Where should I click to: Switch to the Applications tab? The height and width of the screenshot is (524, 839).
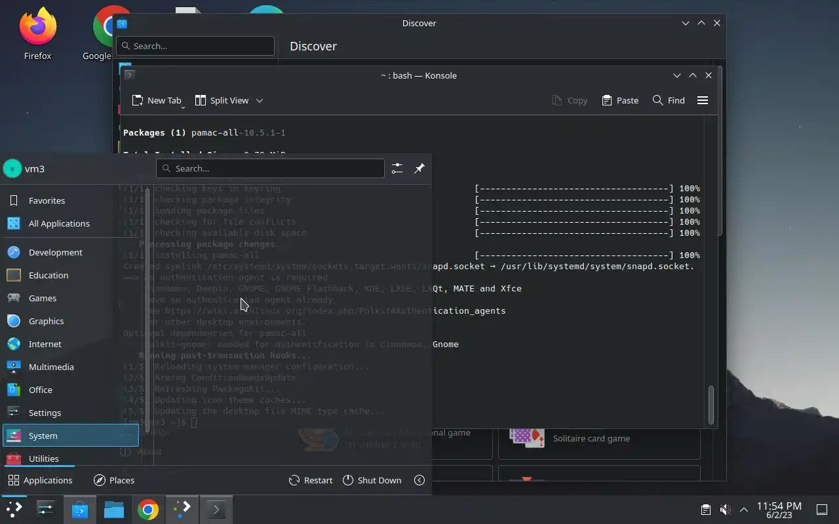coord(40,480)
